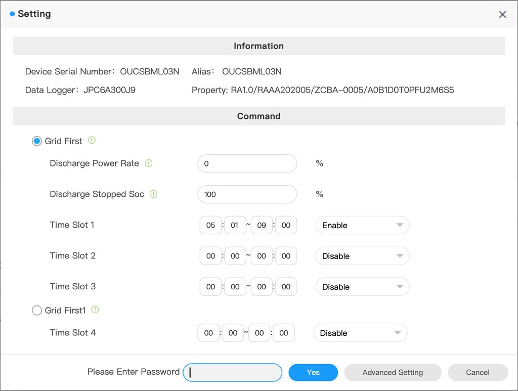Click info icon beside Discharge Stopped Soc
The width and height of the screenshot is (518, 391).
coord(154,194)
